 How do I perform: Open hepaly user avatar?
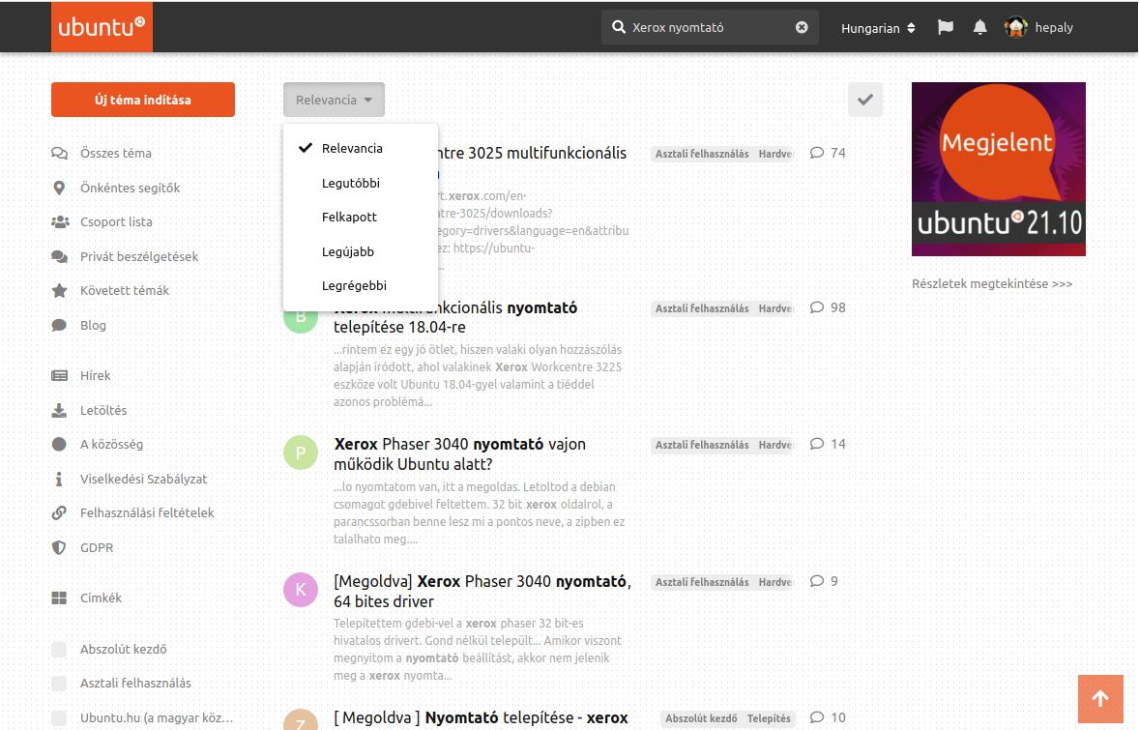[x=1016, y=28]
